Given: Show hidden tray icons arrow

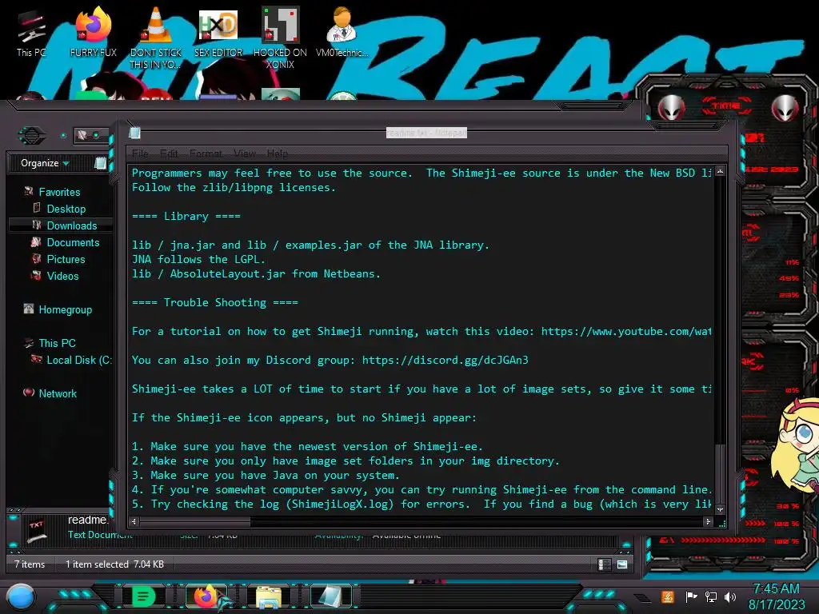Looking at the screenshot, I should coord(643,598).
